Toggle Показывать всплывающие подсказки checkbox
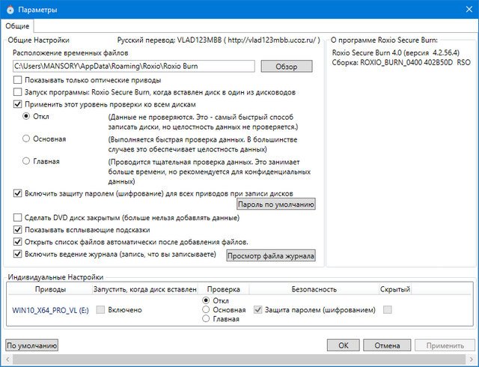This screenshot has width=479, height=367. (18, 230)
